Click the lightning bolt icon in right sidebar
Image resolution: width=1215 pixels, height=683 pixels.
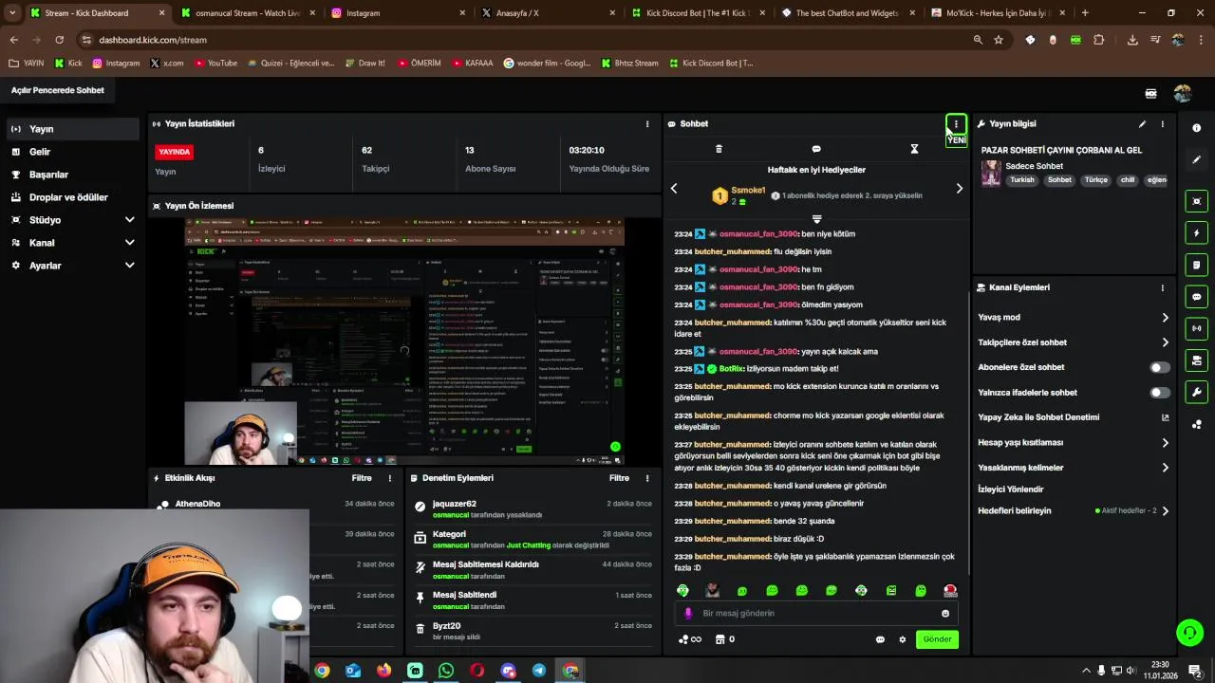1196,233
